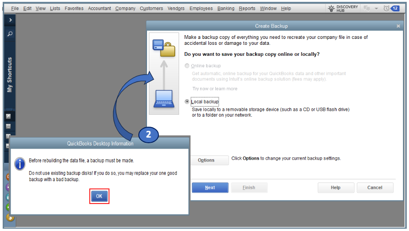This screenshot has width=409, height=231.
Task: Click OK in QuickBooks Desktop Information dialog
Action: (x=99, y=196)
